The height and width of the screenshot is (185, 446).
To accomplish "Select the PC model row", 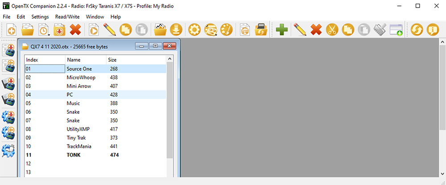I will coord(95,94).
